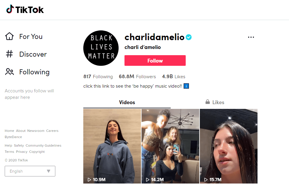The width and height of the screenshot is (289, 185).
Task: Switch to the Likes tab
Action: pyautogui.click(x=215, y=102)
